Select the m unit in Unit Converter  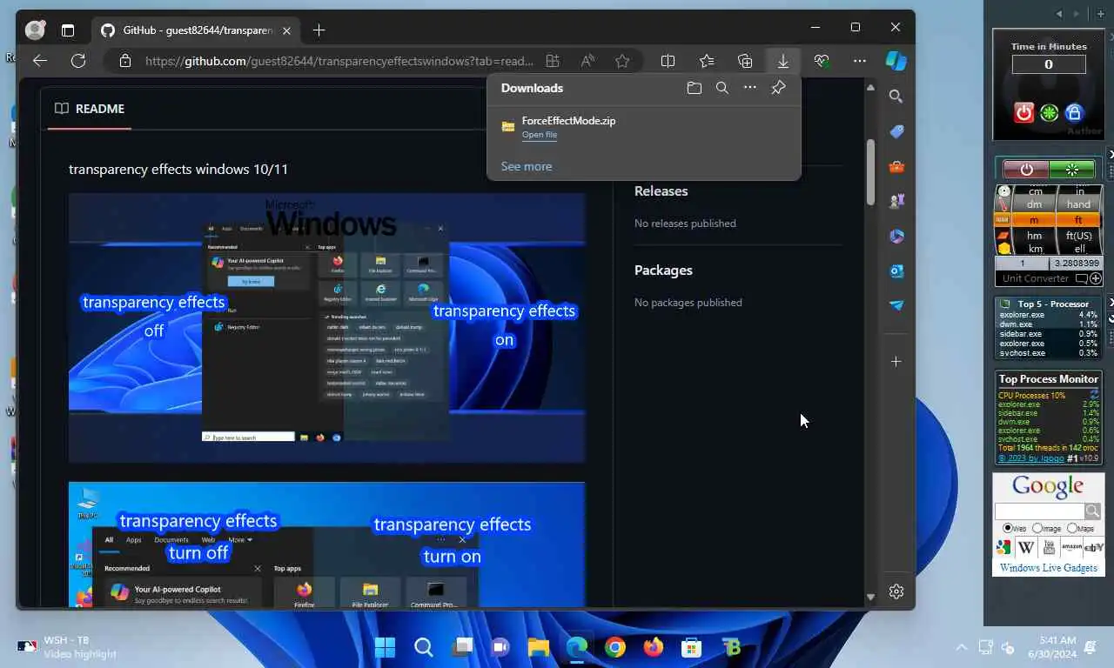[x=1034, y=220]
